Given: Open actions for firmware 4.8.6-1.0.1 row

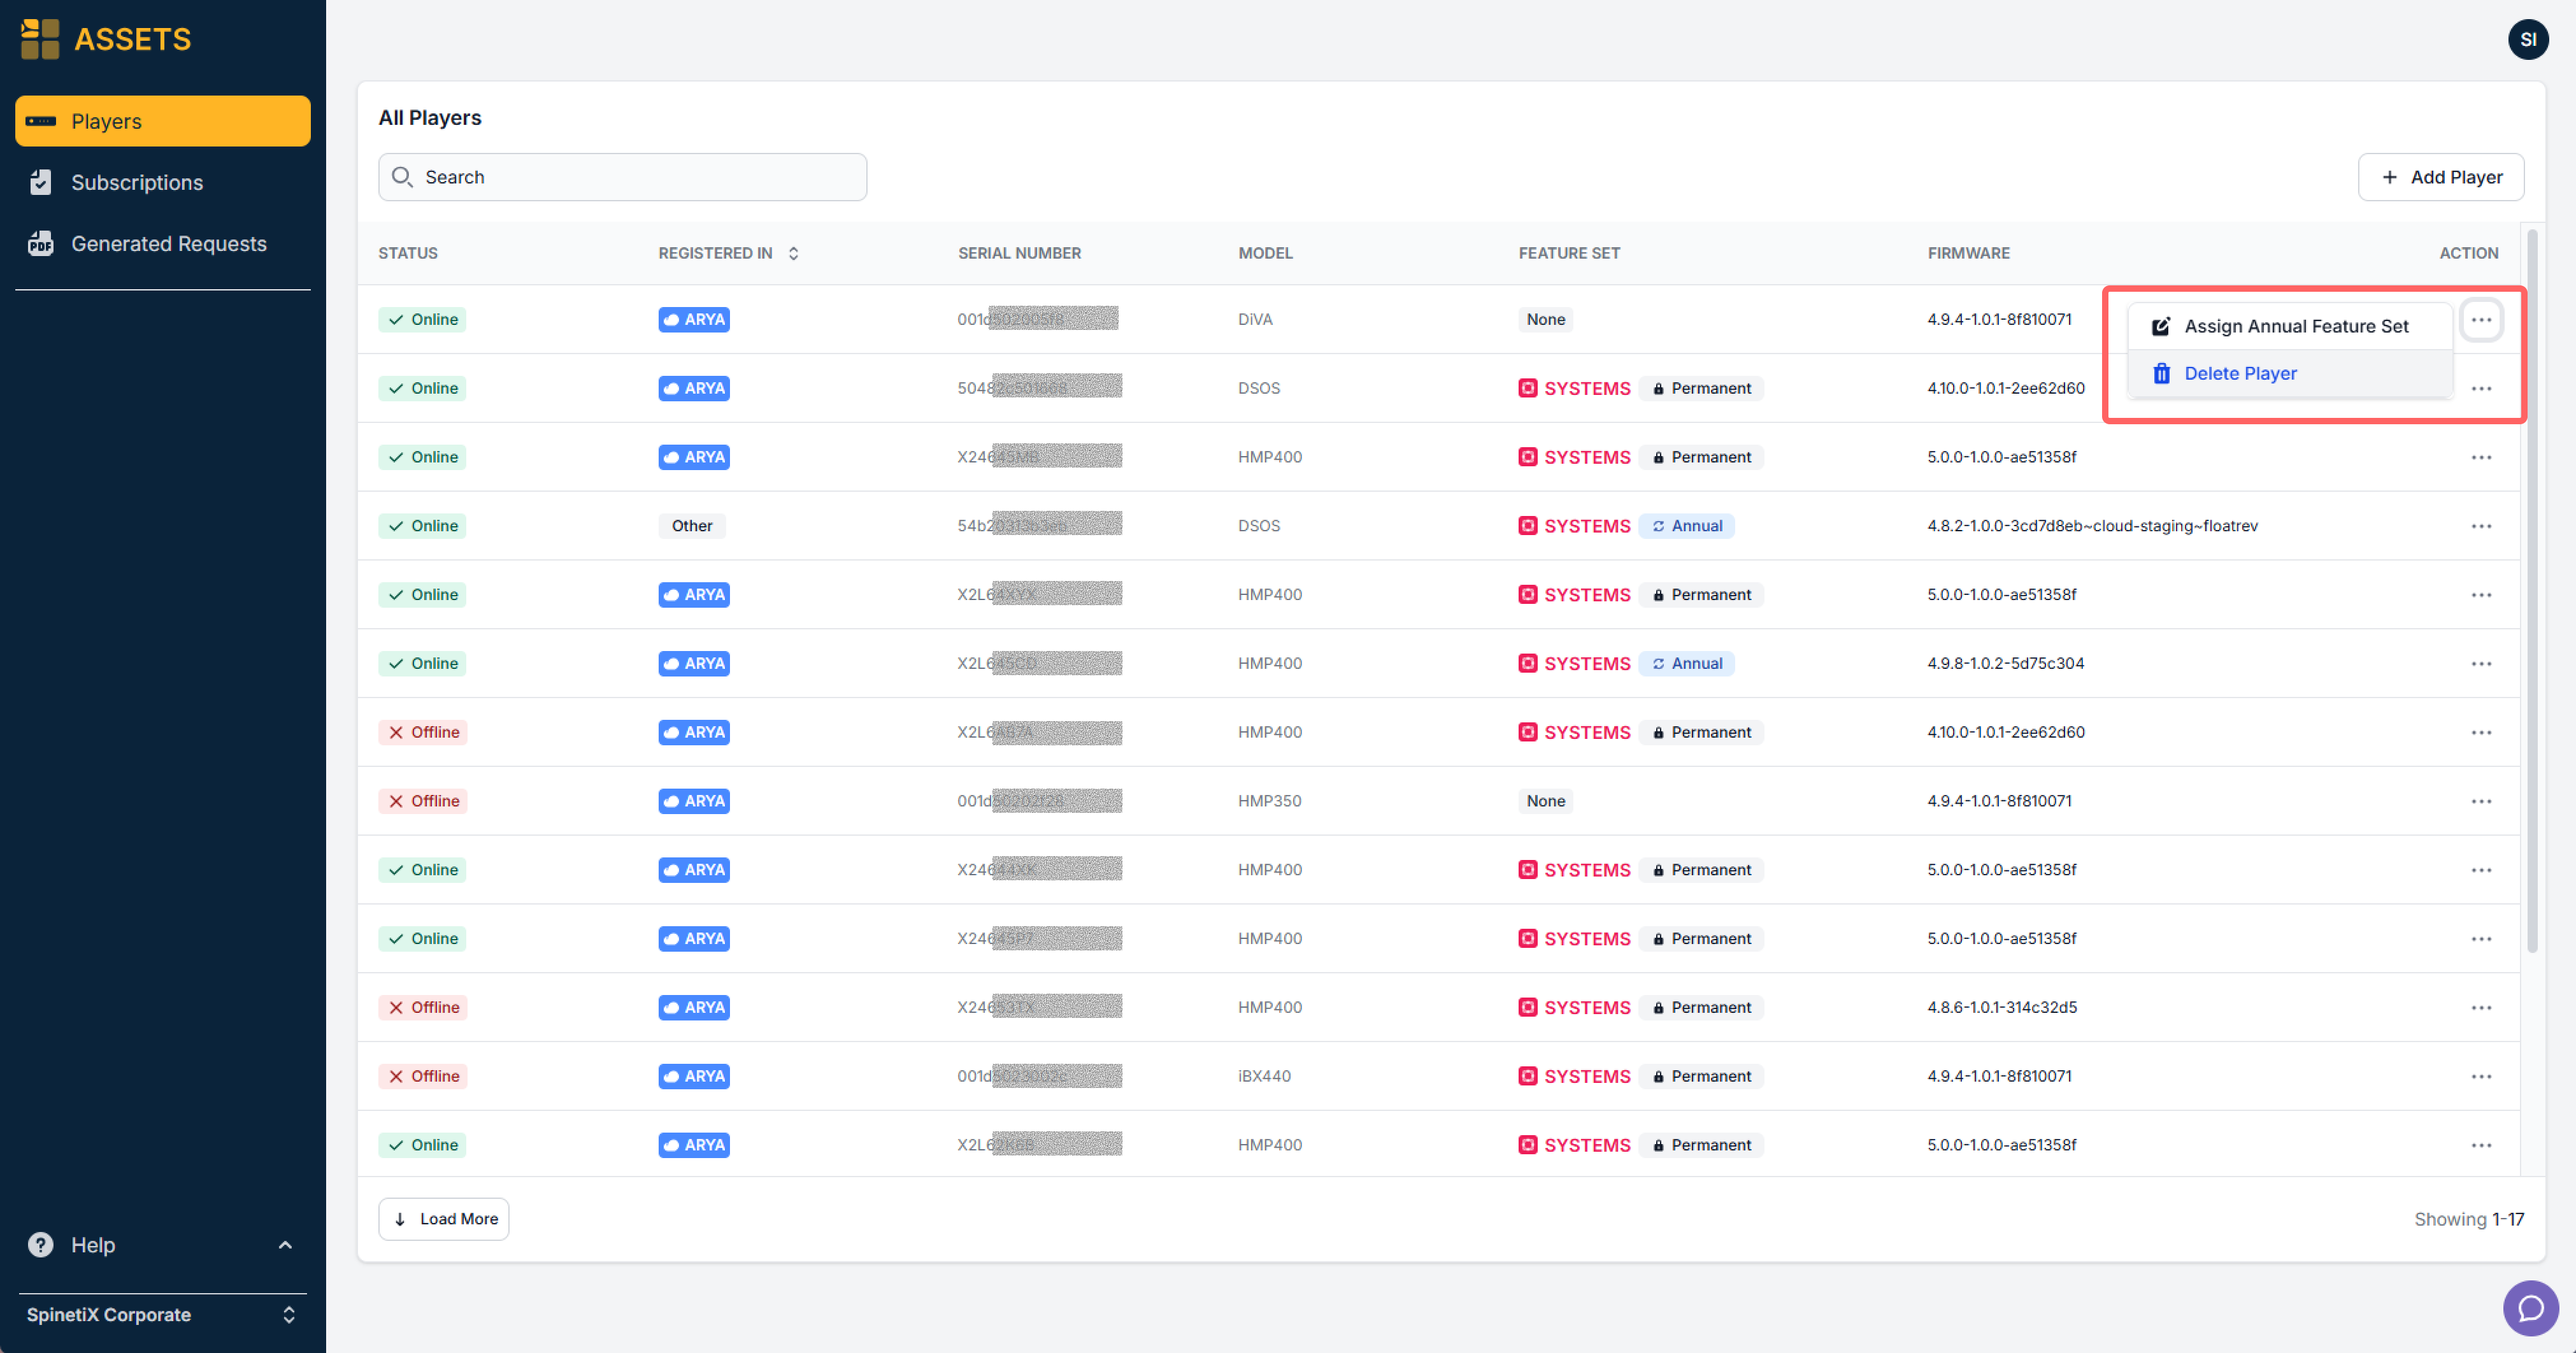Looking at the screenshot, I should click(x=2481, y=1007).
